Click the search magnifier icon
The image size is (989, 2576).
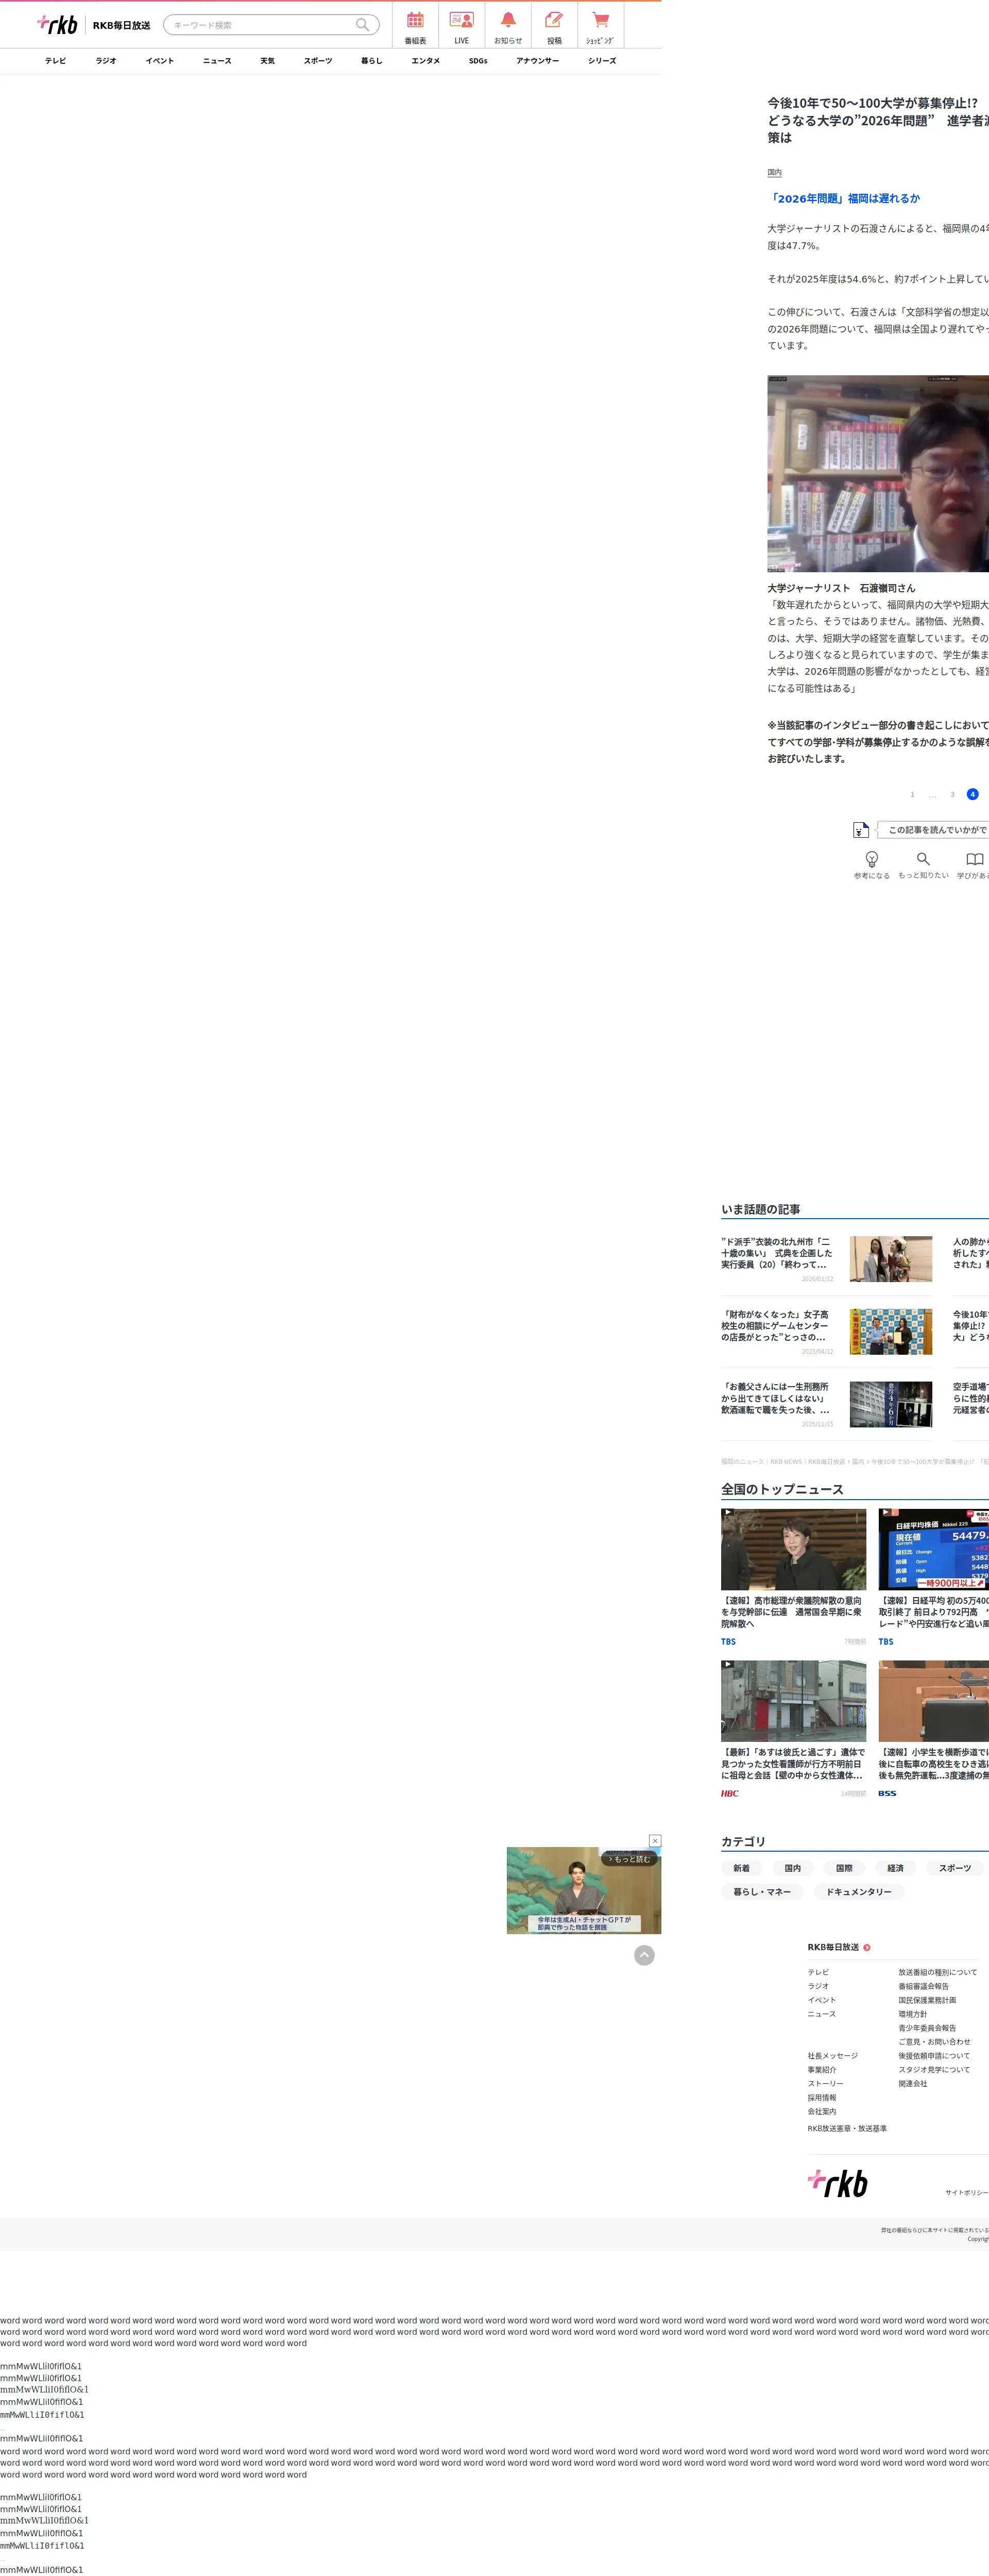tap(363, 25)
